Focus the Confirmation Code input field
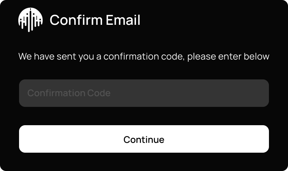 [144, 93]
